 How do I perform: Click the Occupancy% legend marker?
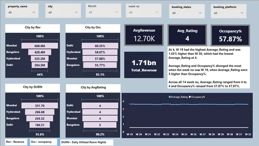click(190, 97)
